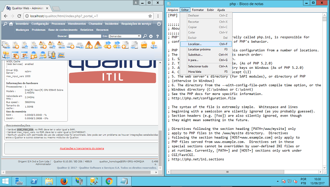This screenshot has width=330, height=187.
Task: Click the Qualitor home icon
Action: tap(11, 24)
